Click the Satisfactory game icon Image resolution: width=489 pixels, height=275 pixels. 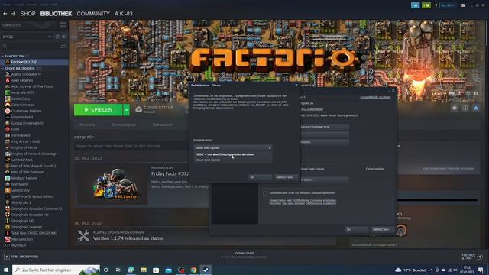coord(8,190)
